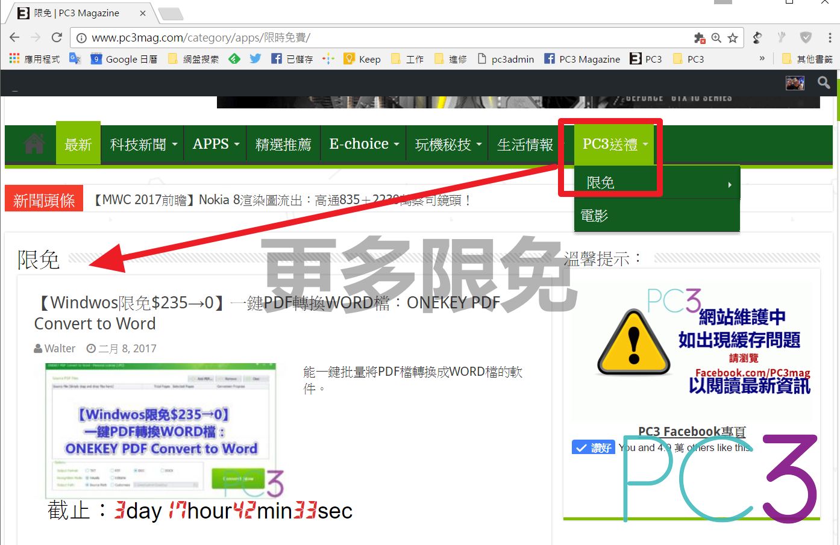The image size is (840, 545).
Task: Click the blocked plugin icon in the address bar
Action: pos(700,38)
